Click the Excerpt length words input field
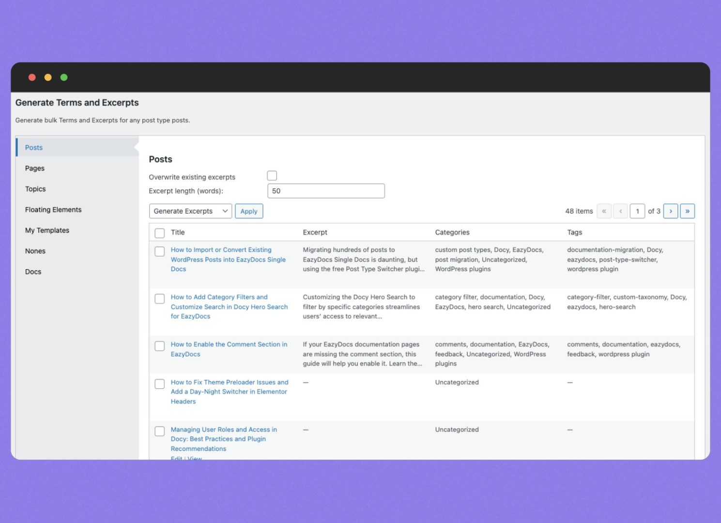The image size is (721, 523). [x=326, y=191]
